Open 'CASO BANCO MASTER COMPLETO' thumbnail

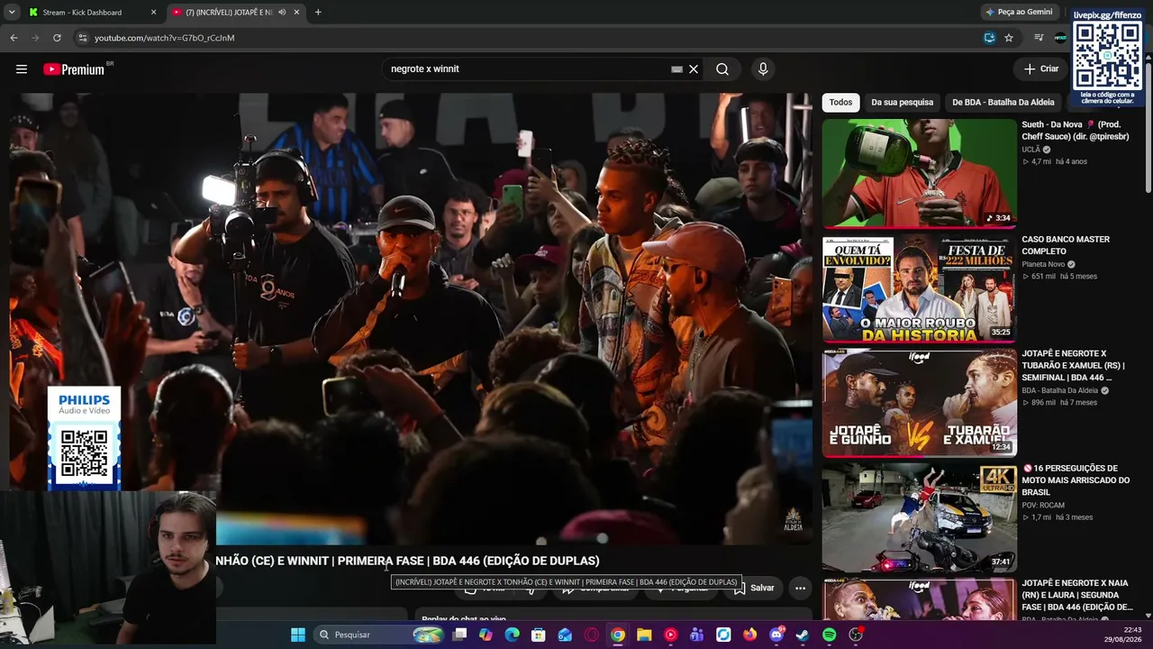pos(919,288)
